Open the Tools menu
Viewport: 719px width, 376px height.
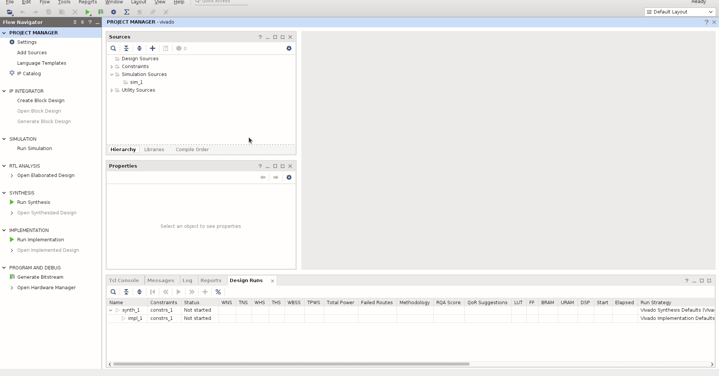(x=64, y=2)
